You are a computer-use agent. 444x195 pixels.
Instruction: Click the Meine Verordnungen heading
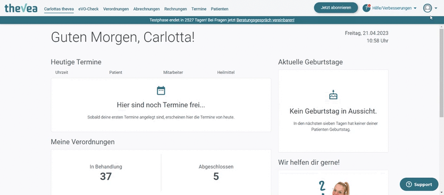(x=82, y=142)
